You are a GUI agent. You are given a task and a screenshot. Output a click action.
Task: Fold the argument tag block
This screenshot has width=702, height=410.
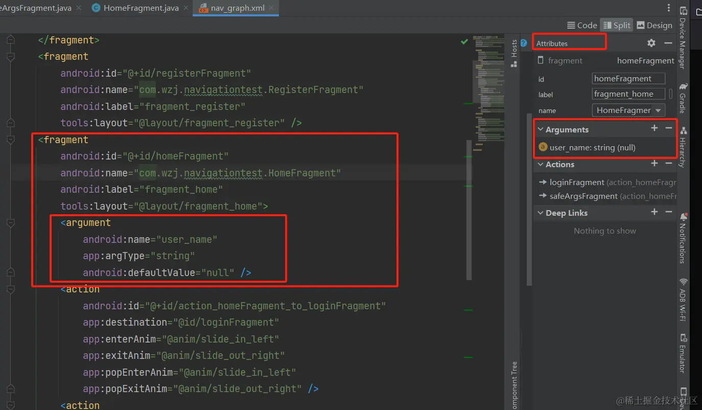point(10,223)
